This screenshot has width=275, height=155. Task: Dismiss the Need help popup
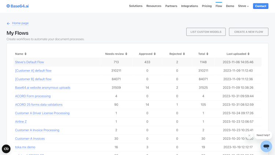click(249, 135)
